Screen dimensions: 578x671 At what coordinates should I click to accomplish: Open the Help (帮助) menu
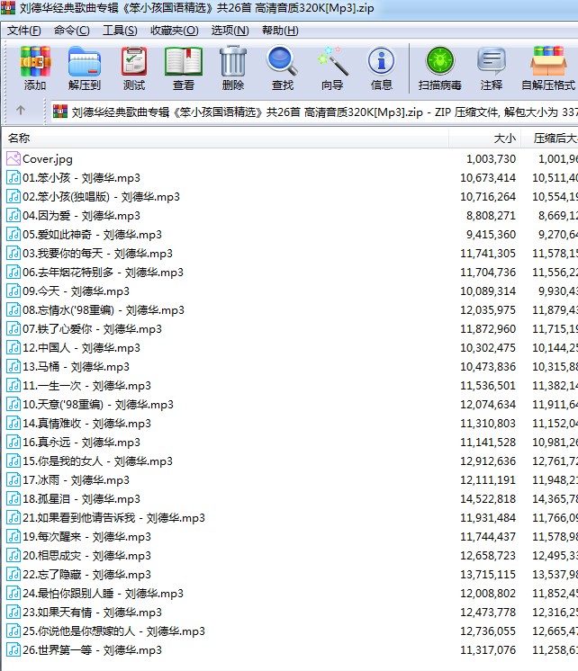click(280, 31)
